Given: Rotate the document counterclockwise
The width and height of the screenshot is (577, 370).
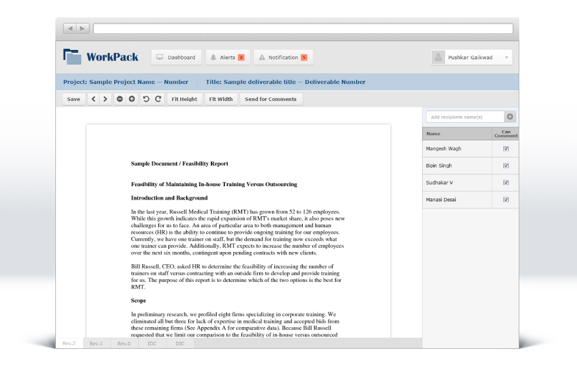Looking at the screenshot, I should coord(147,99).
